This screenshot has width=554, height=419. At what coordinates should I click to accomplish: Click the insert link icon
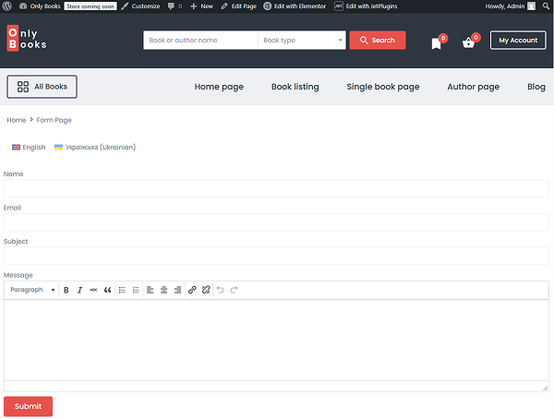(192, 290)
